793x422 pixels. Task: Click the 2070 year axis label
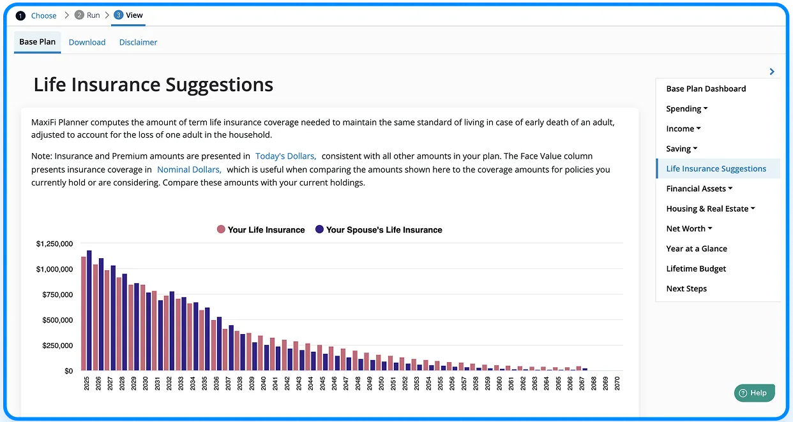point(617,383)
